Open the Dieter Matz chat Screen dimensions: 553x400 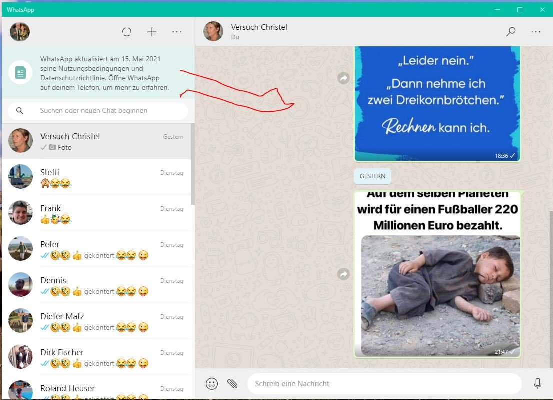(x=96, y=321)
